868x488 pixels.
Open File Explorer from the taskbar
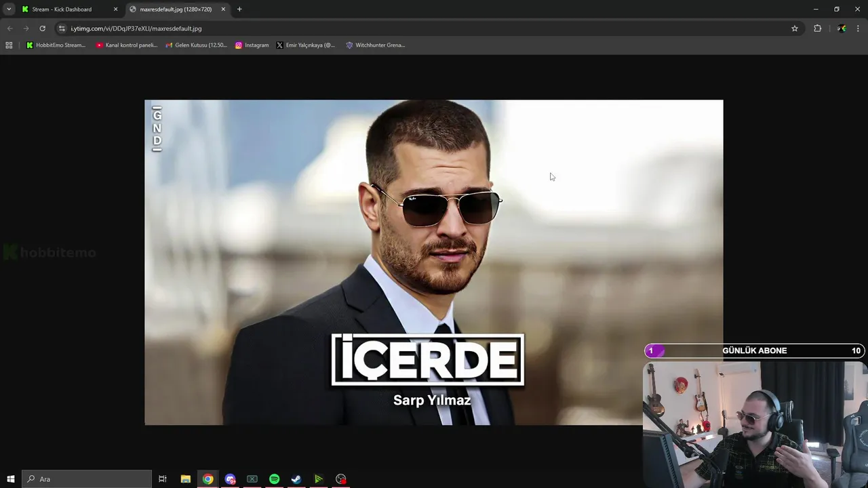click(x=185, y=479)
